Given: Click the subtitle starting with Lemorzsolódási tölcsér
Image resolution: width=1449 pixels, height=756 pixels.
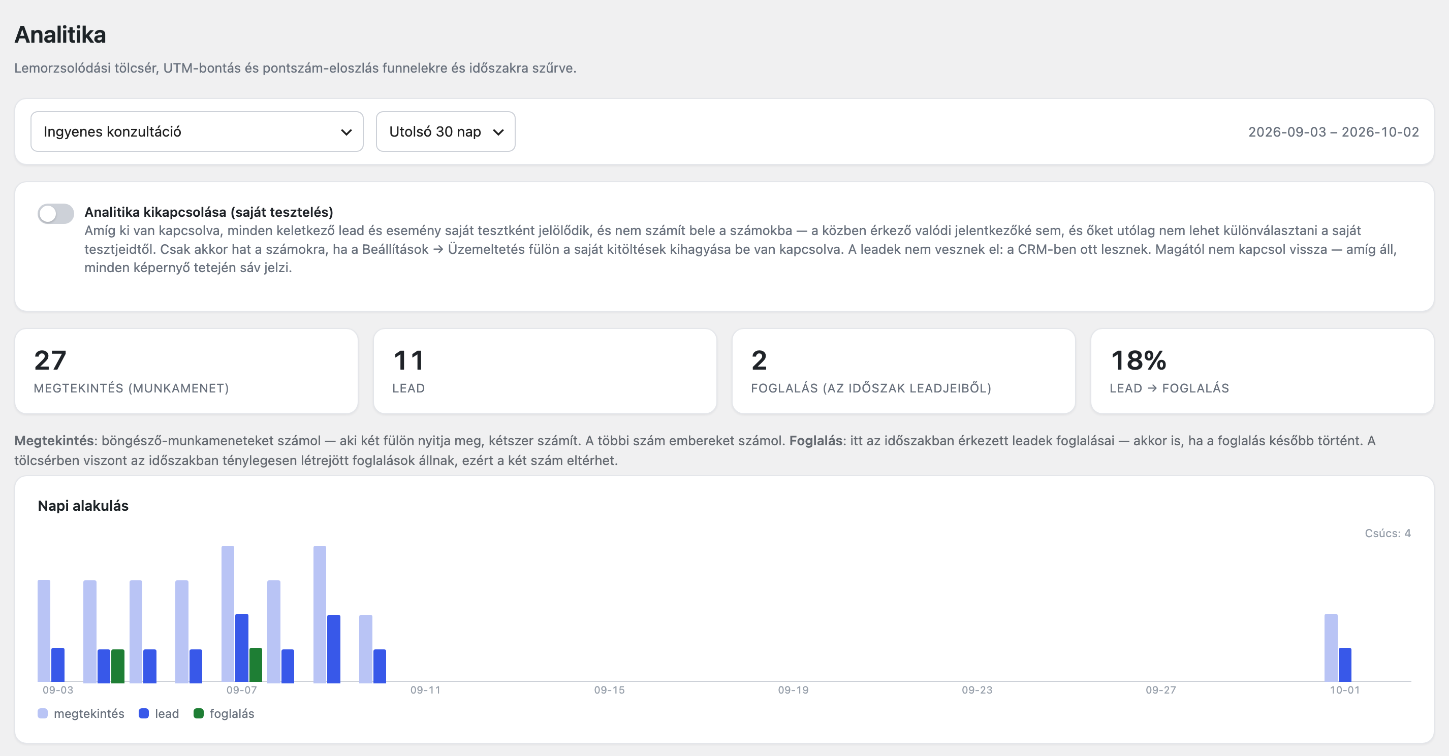Looking at the screenshot, I should pos(295,68).
